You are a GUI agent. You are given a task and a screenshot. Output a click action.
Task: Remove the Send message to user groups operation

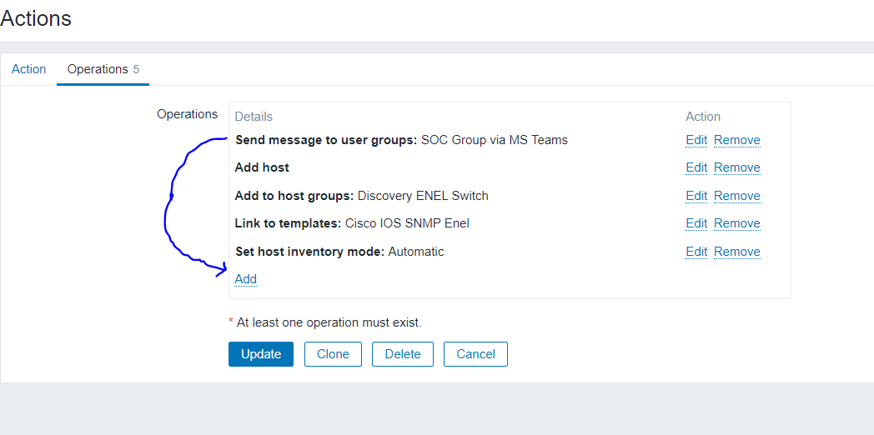pos(736,140)
